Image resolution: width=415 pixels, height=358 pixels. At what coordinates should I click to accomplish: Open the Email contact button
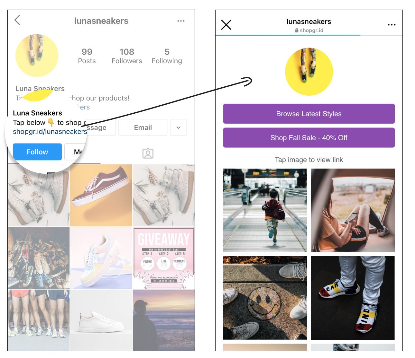point(143,127)
